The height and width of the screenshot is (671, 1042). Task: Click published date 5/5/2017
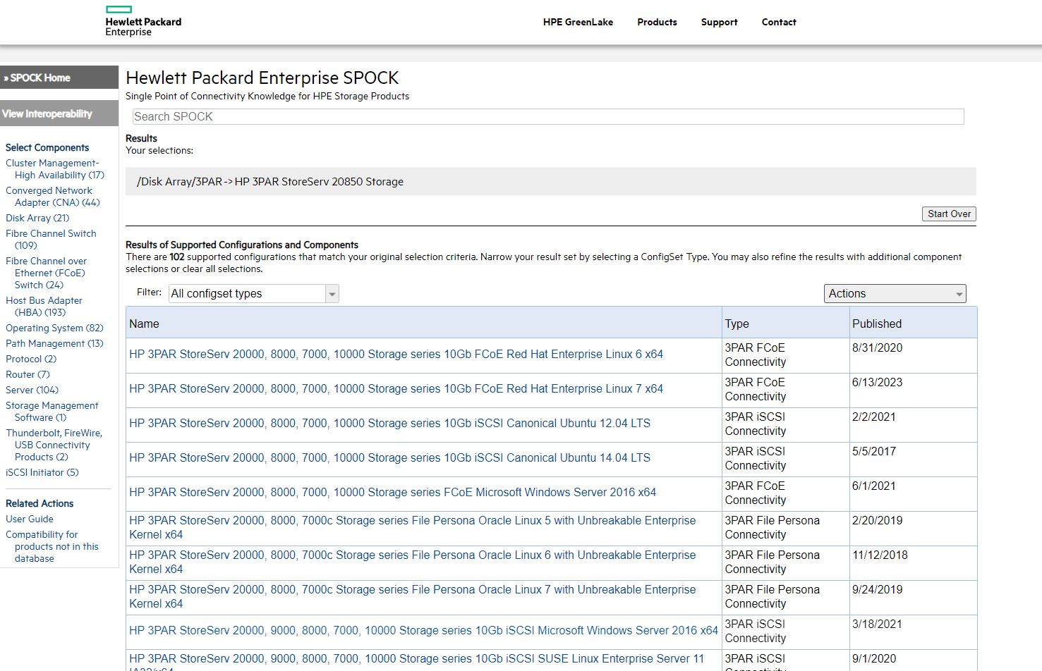874,451
